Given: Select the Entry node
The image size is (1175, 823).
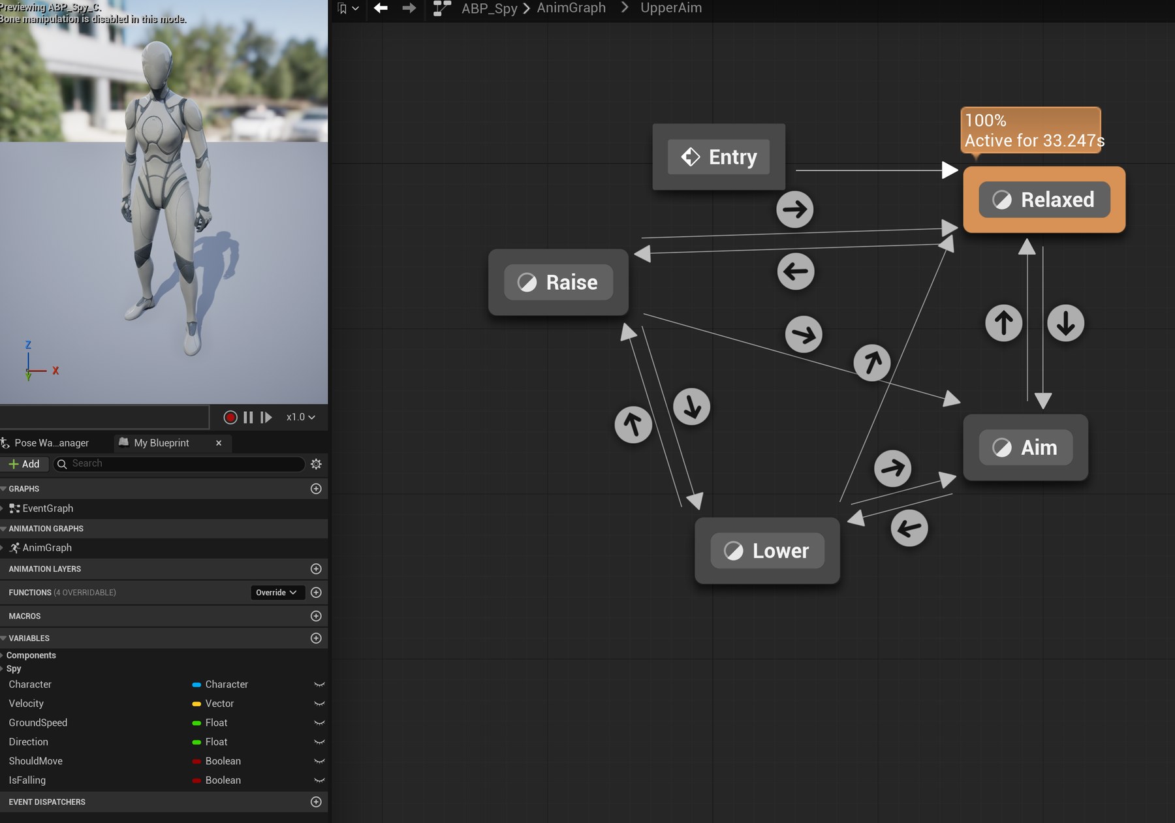Looking at the screenshot, I should [719, 157].
